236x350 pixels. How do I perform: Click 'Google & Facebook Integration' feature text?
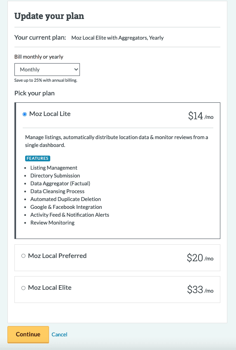click(x=66, y=207)
